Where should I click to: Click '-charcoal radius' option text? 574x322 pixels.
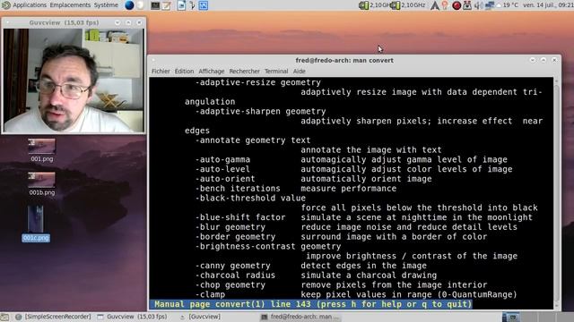pos(235,275)
